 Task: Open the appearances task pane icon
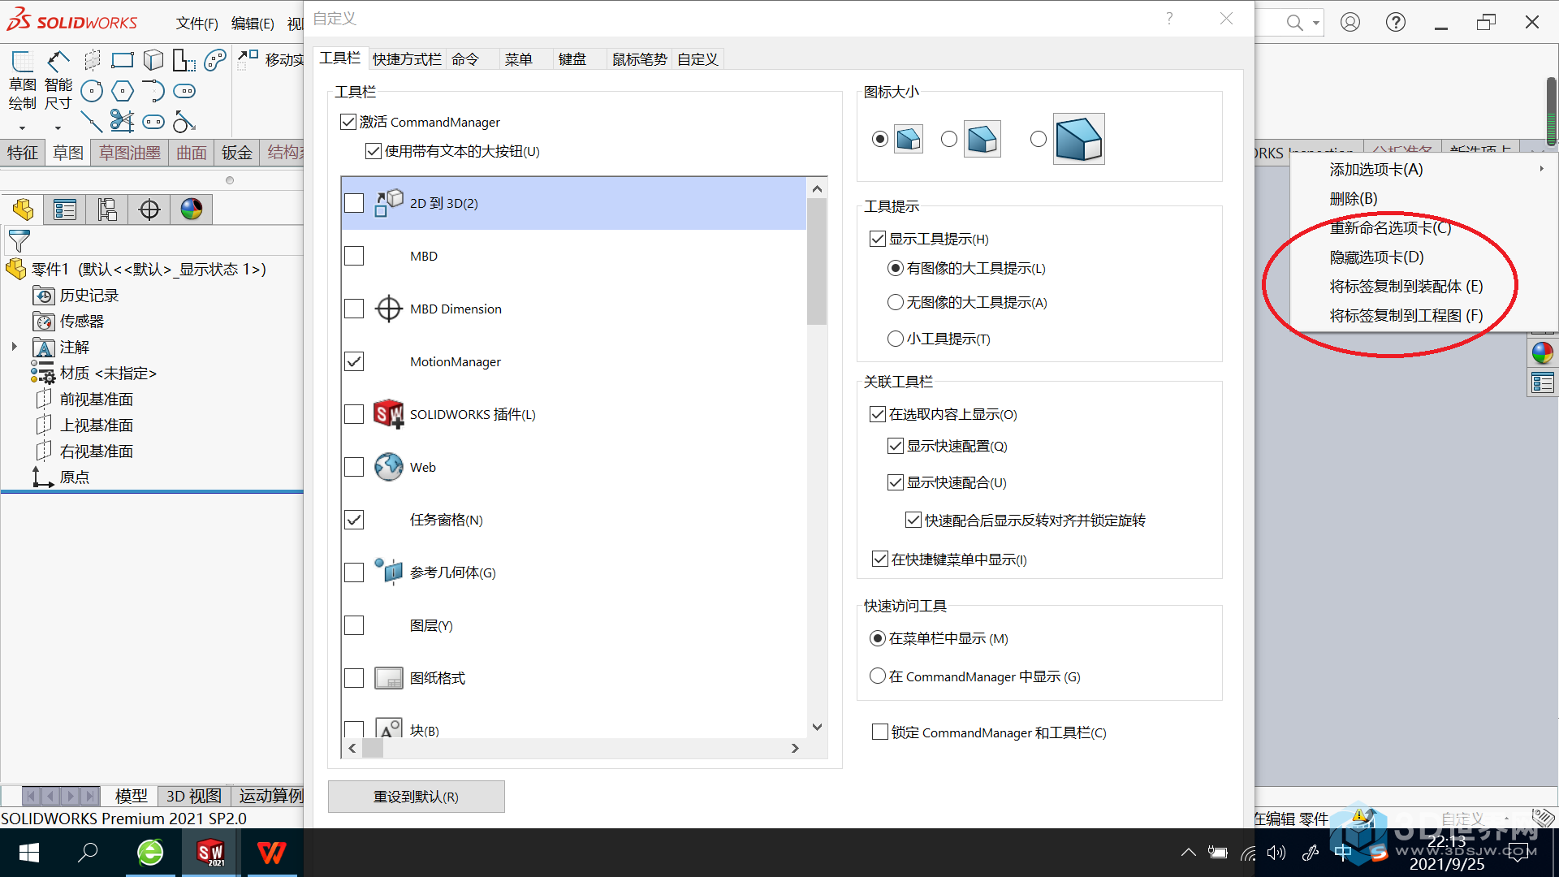tap(1542, 352)
